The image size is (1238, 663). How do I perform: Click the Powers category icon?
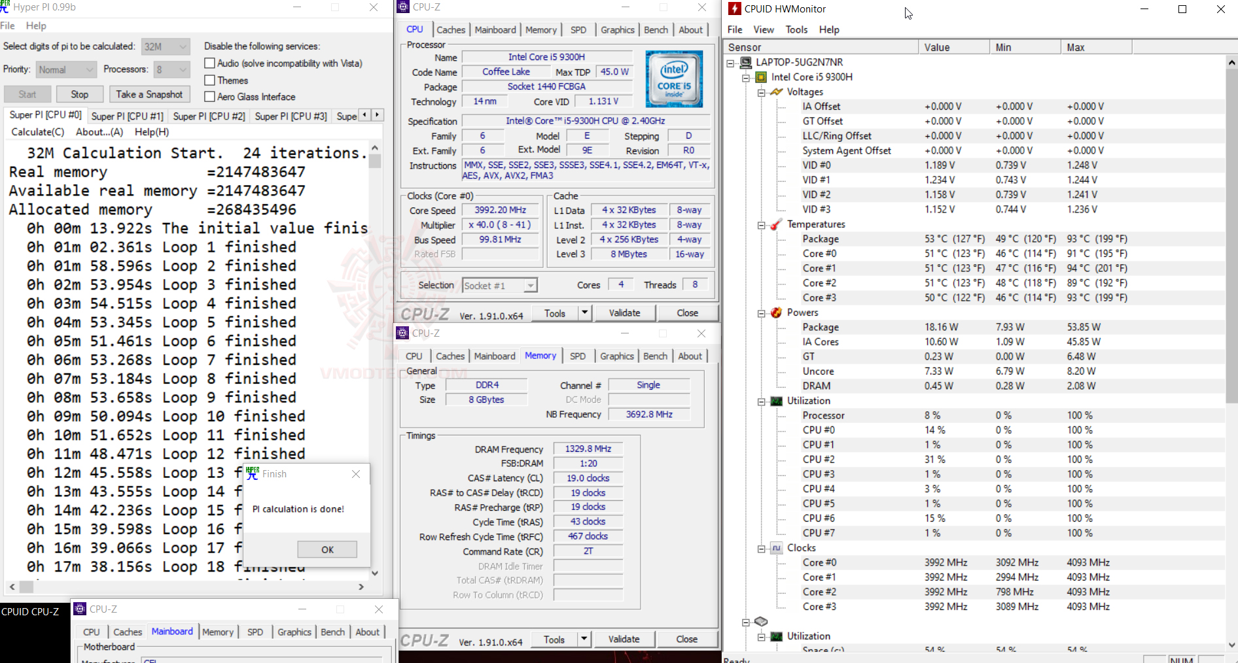point(777,313)
